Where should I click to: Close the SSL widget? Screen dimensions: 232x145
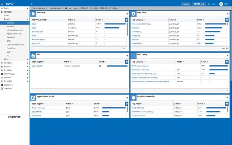coord(127,56)
